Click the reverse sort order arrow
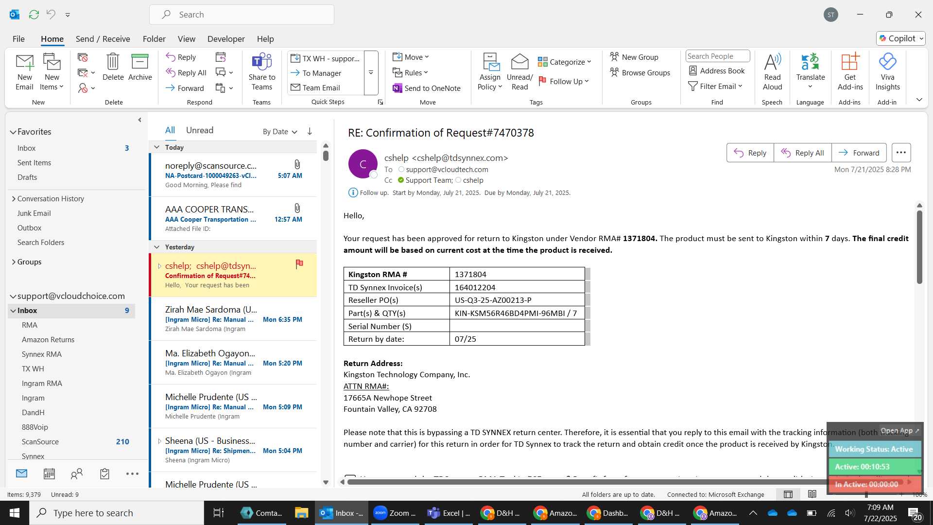The image size is (933, 525). coord(310,131)
